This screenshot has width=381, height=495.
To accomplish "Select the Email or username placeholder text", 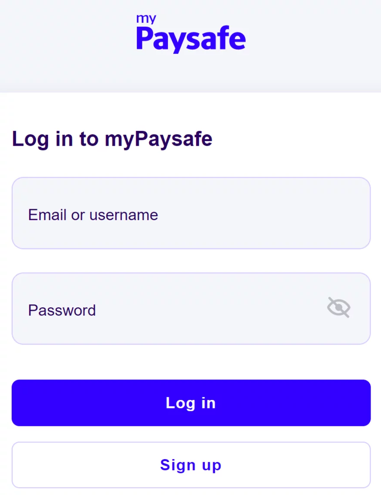I will point(93,214).
